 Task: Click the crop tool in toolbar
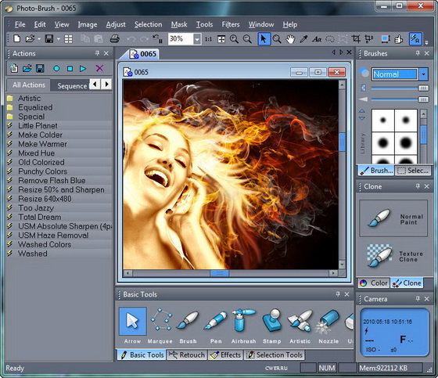click(x=356, y=39)
